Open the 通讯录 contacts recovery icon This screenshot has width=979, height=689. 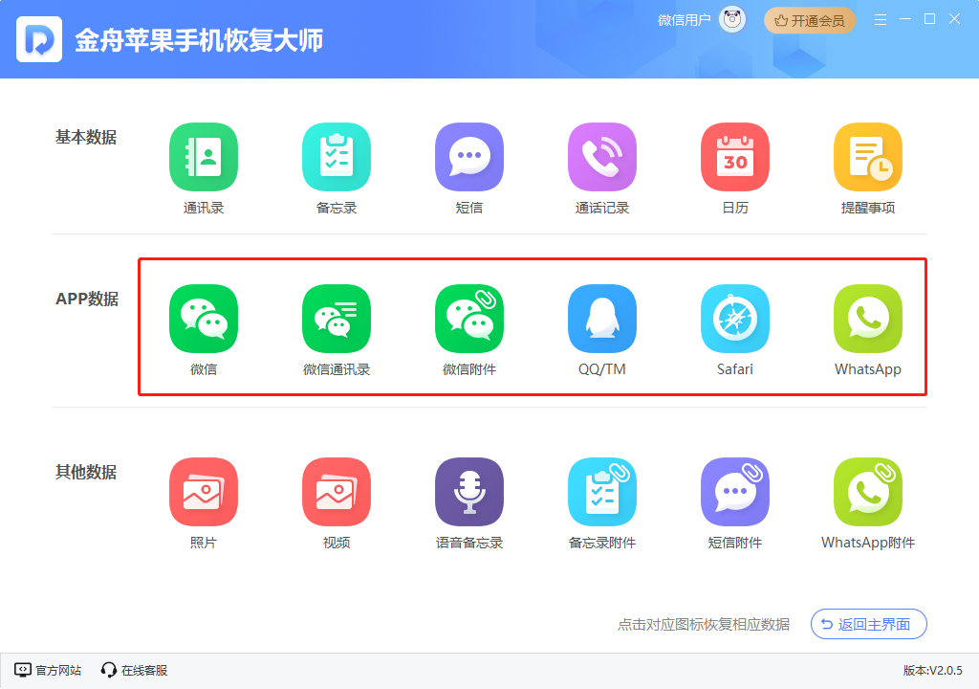click(x=204, y=157)
